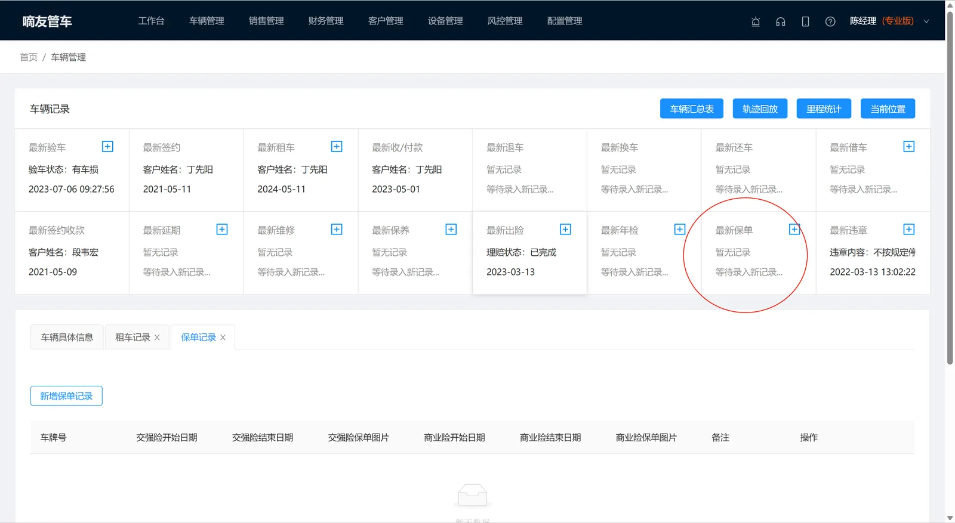Open the 工作台 menu

pos(152,21)
